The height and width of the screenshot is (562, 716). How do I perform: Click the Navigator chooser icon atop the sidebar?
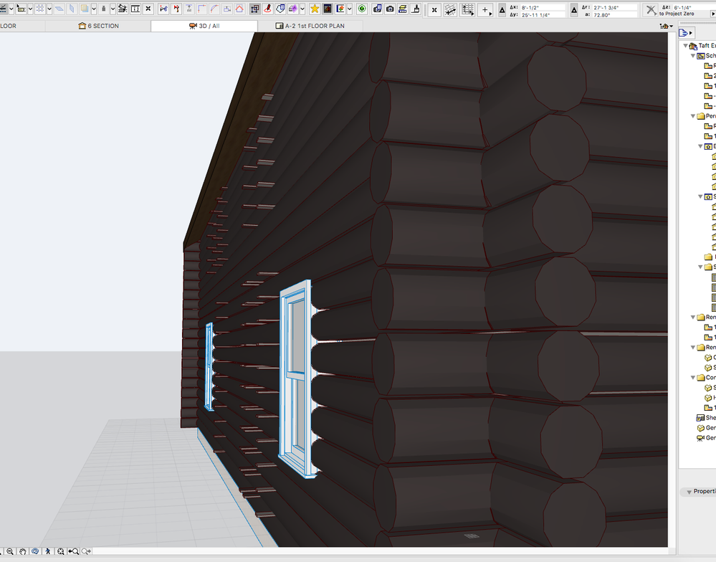685,32
